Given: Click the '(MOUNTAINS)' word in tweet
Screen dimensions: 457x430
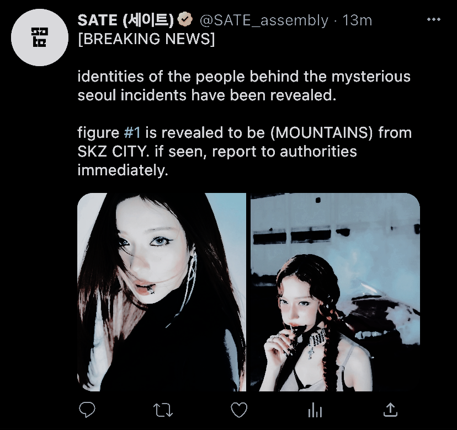Looking at the screenshot, I should coord(321,133).
